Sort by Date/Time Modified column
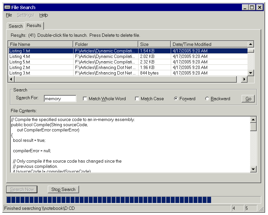The width and height of the screenshot is (268, 215). (208, 44)
